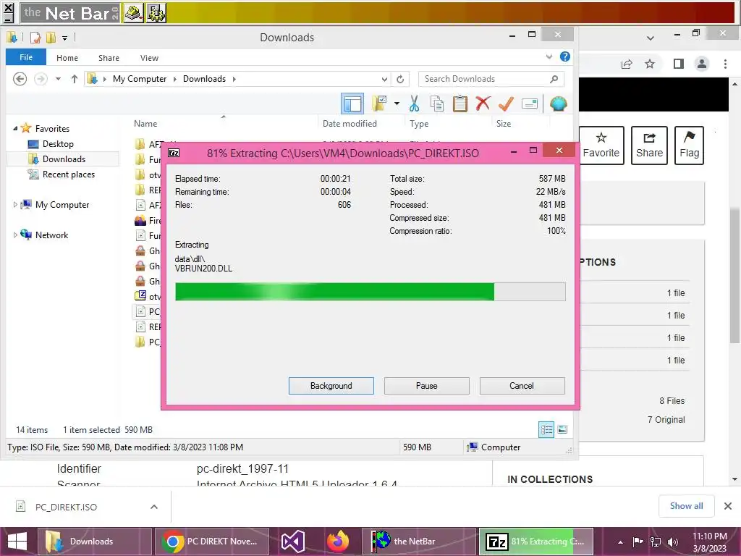The height and width of the screenshot is (556, 741).
Task: Click Show all downloads link
Action: coord(686,506)
